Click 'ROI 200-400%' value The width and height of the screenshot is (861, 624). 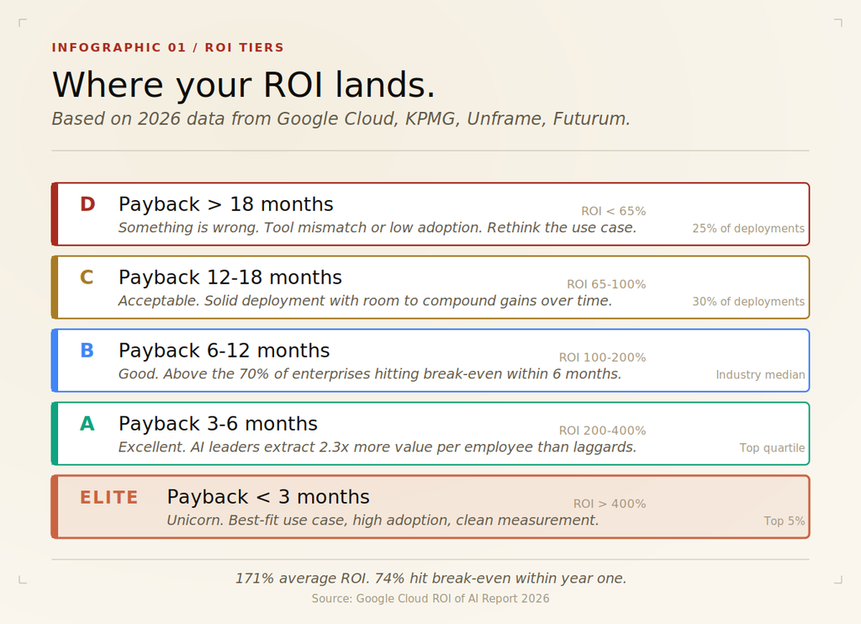[602, 430]
